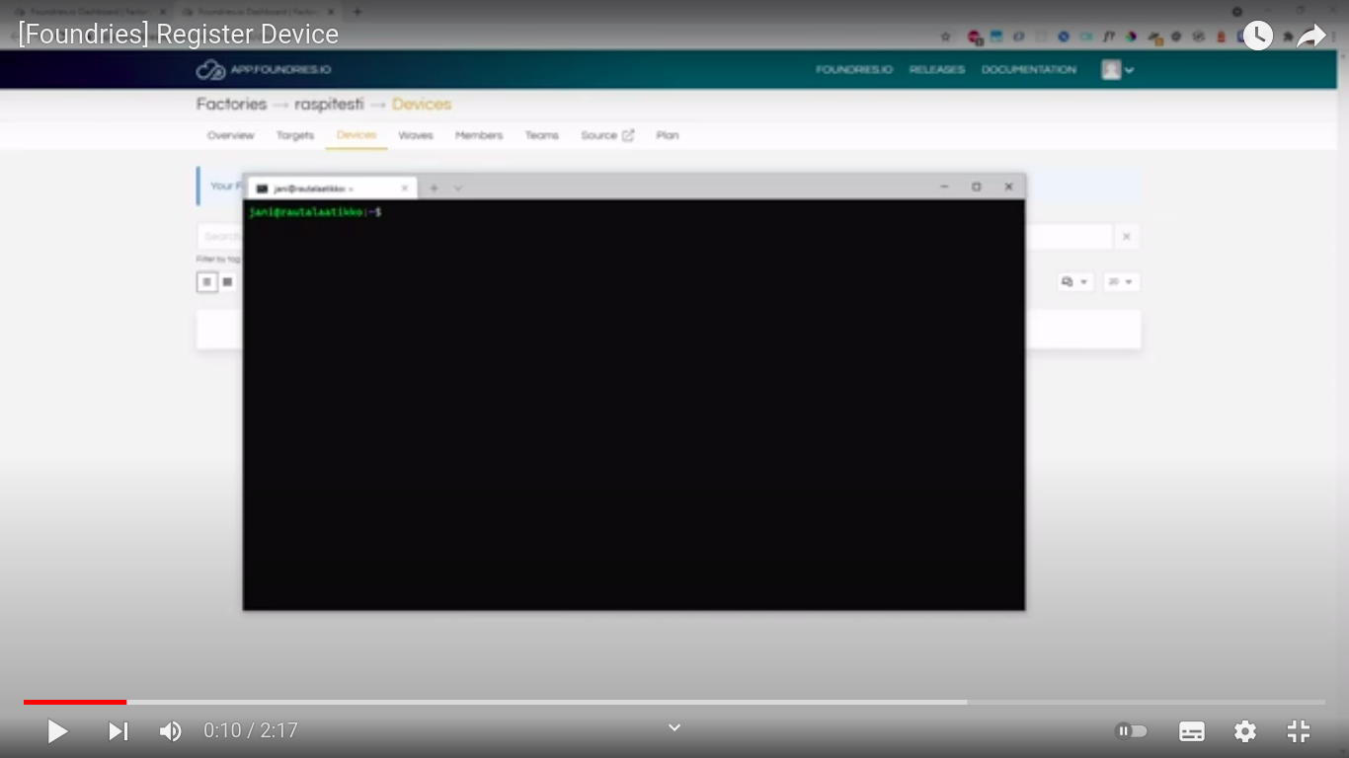Open the page size 20 dropdown

[1121, 282]
